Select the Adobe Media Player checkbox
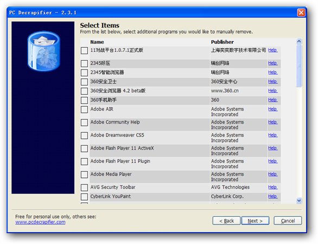This screenshot has width=318, height=244. tap(84, 175)
